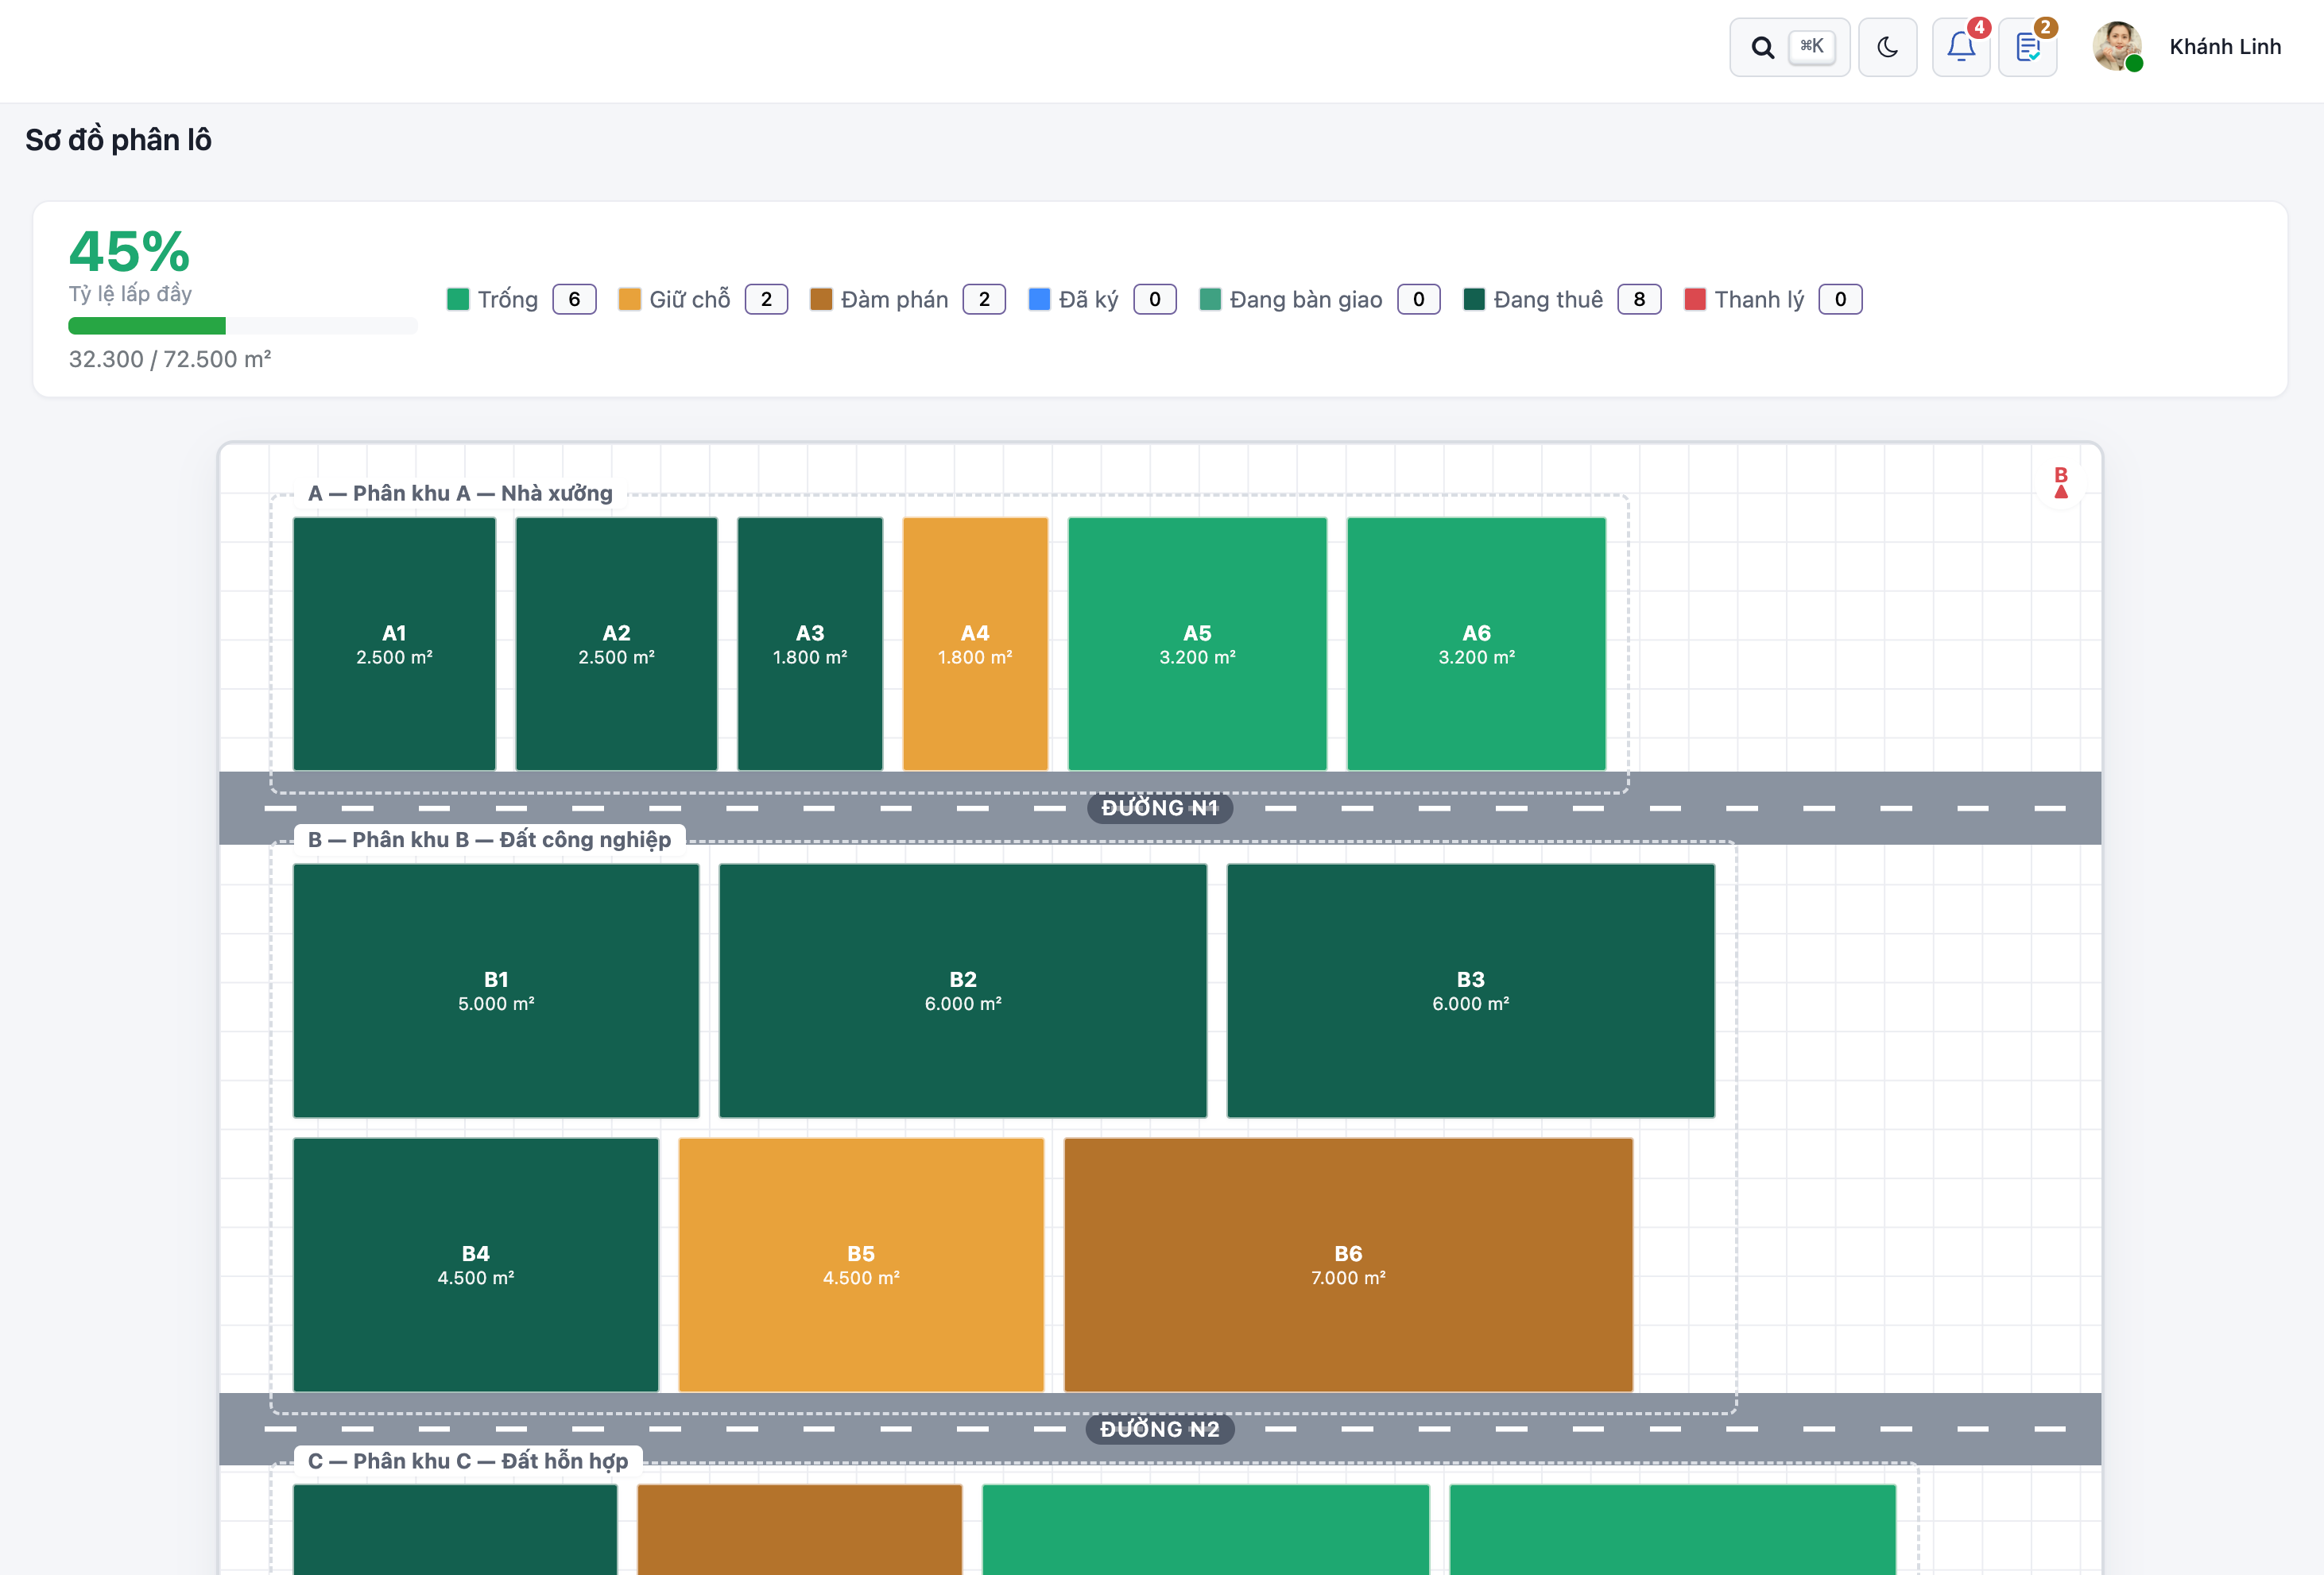
Task: Click the Giữ chỗ legend color swatch
Action: pos(630,299)
